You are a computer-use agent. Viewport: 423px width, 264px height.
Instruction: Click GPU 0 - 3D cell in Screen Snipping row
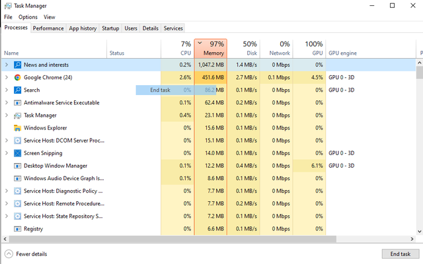tap(341, 153)
